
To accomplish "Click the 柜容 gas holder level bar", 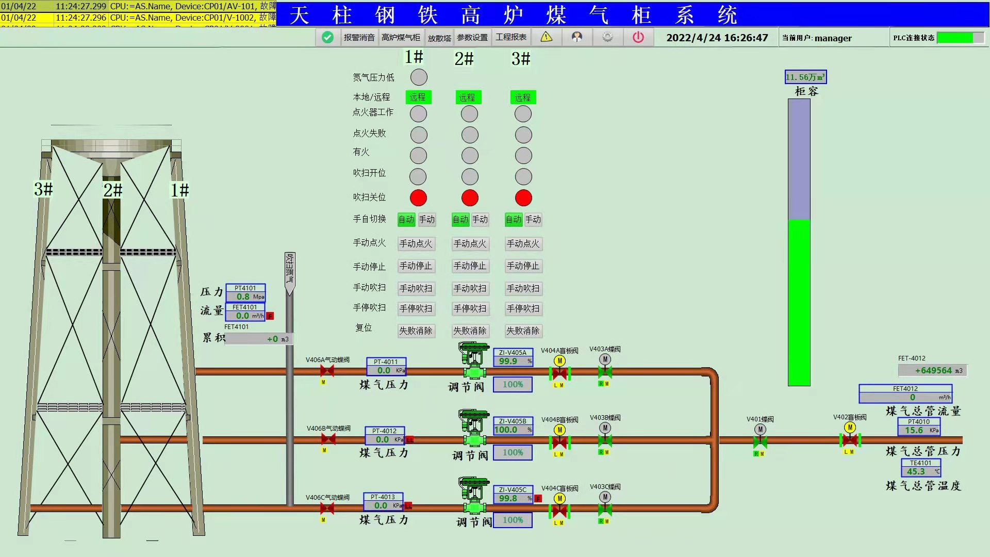I will tap(799, 242).
